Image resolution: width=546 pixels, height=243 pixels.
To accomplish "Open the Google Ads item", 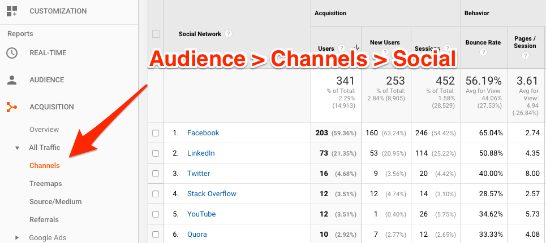I will point(48,238).
